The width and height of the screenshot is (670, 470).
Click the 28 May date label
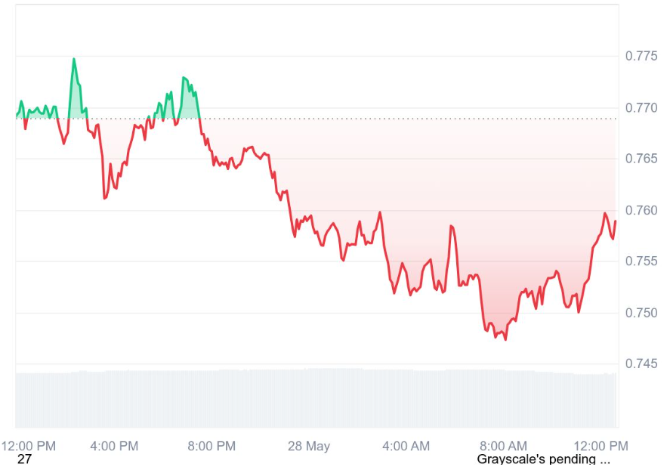309,446
